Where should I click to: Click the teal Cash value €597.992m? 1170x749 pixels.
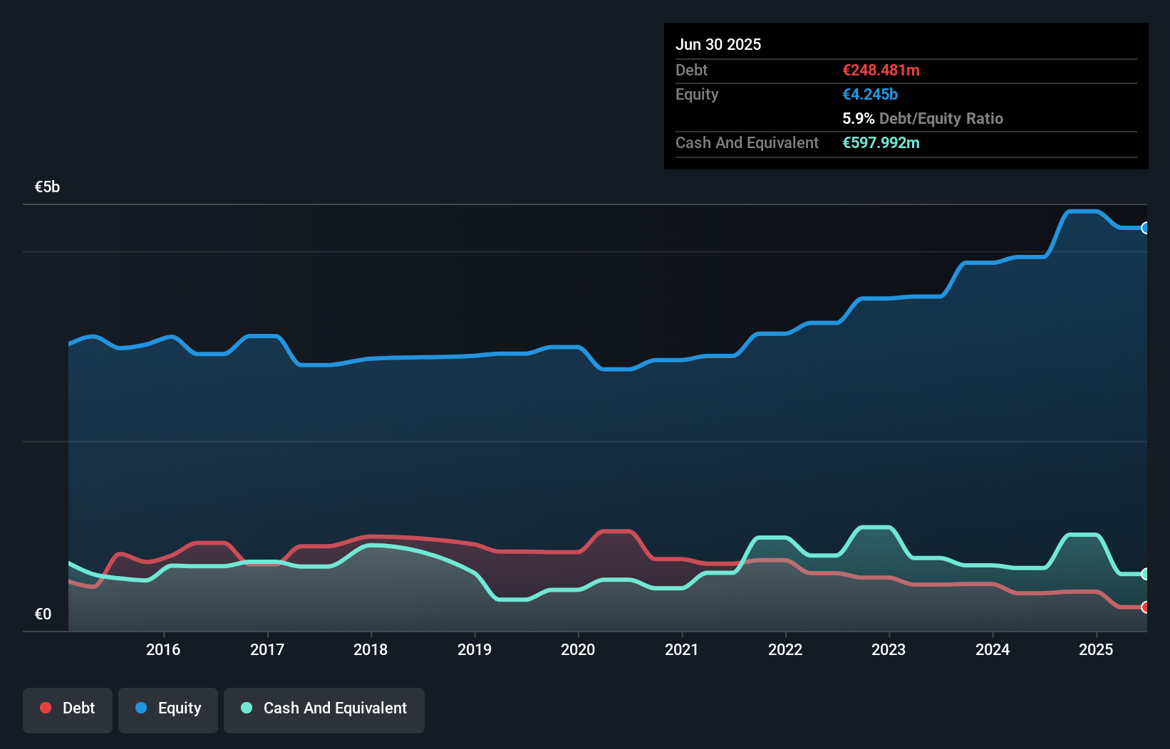pyautogui.click(x=882, y=143)
